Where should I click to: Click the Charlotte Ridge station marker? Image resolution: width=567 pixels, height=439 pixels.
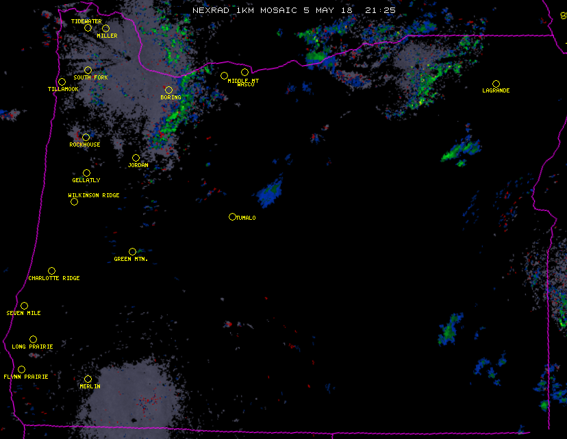point(51,271)
